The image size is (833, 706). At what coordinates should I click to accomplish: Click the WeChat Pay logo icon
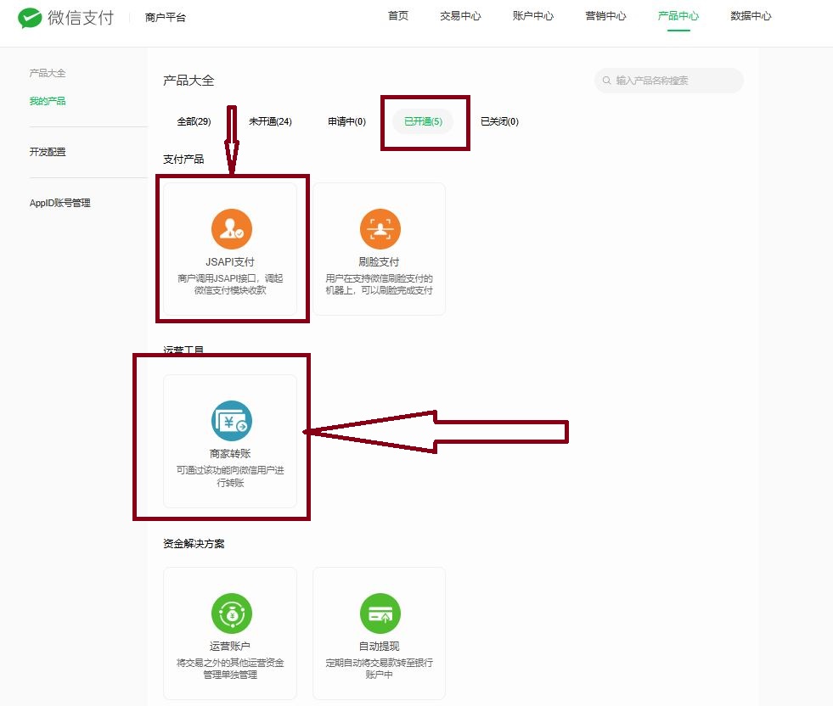pos(30,18)
